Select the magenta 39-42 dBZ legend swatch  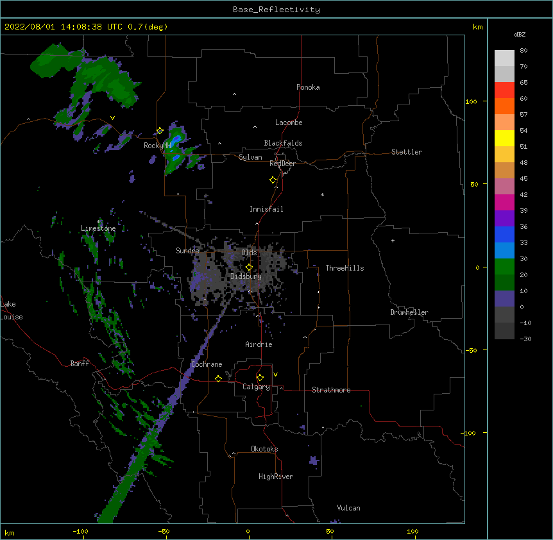coord(504,202)
